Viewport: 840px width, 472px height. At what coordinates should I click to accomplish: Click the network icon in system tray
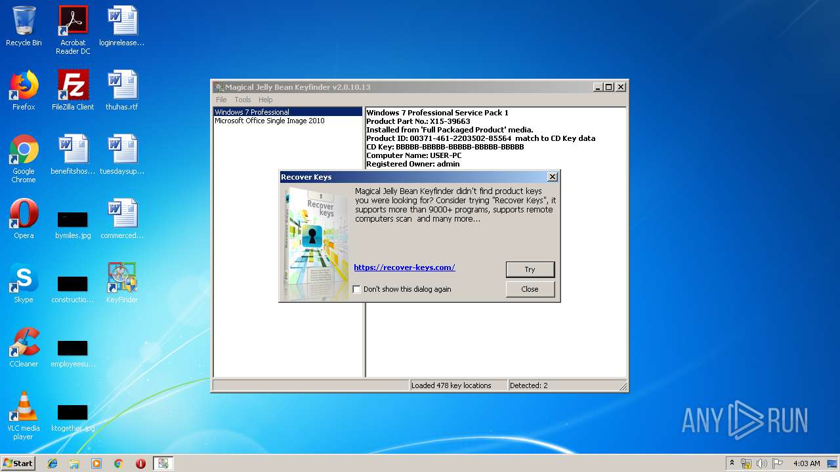tap(746, 463)
